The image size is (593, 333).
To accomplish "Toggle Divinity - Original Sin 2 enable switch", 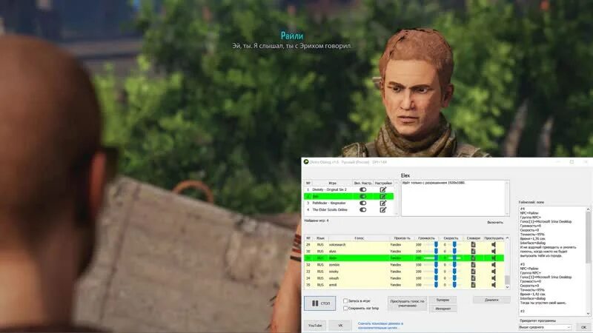I will click(x=362, y=189).
